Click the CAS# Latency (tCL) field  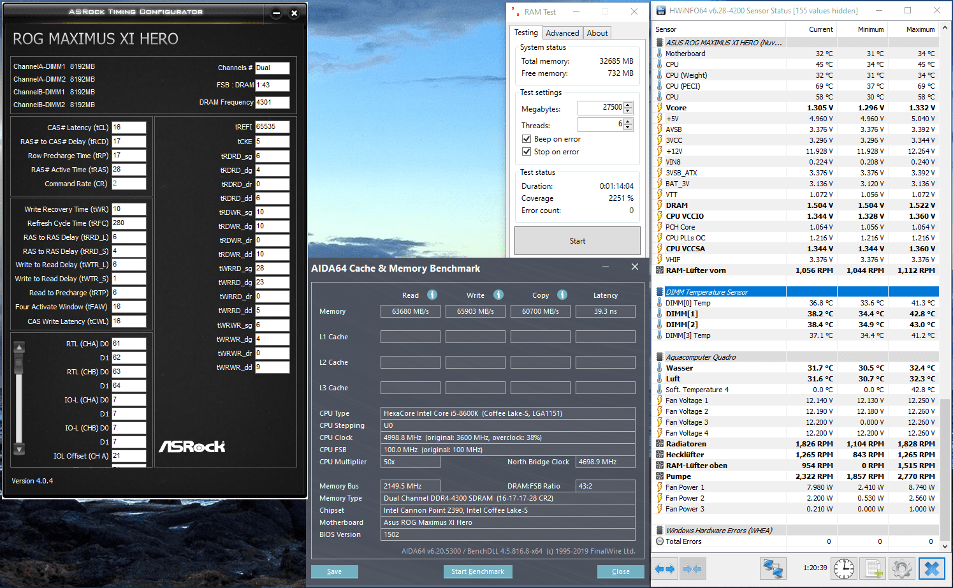tap(129, 128)
